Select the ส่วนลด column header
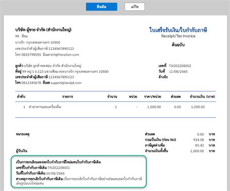Screen dimensions: 230x191 point(176,97)
